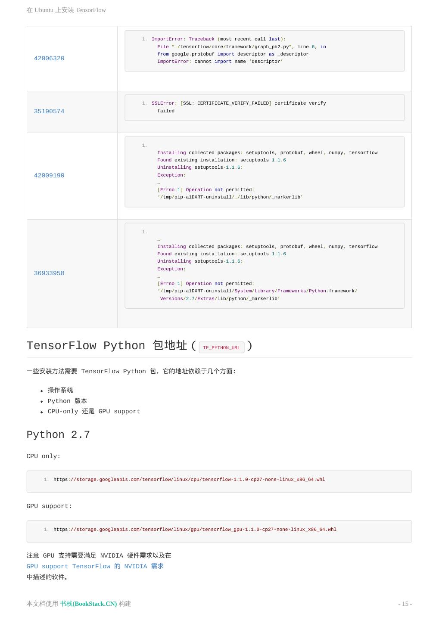The image size is (439, 620).
Task: Open the 42009190 issue link
Action: point(49,176)
